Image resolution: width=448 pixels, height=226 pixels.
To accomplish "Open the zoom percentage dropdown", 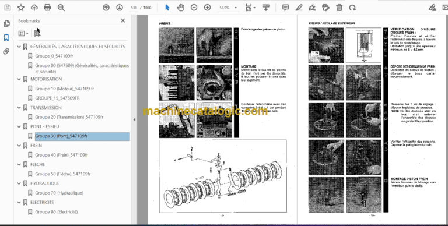I will click(x=228, y=8).
